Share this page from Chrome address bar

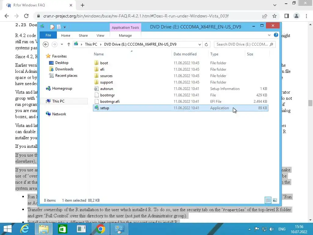[265, 16]
